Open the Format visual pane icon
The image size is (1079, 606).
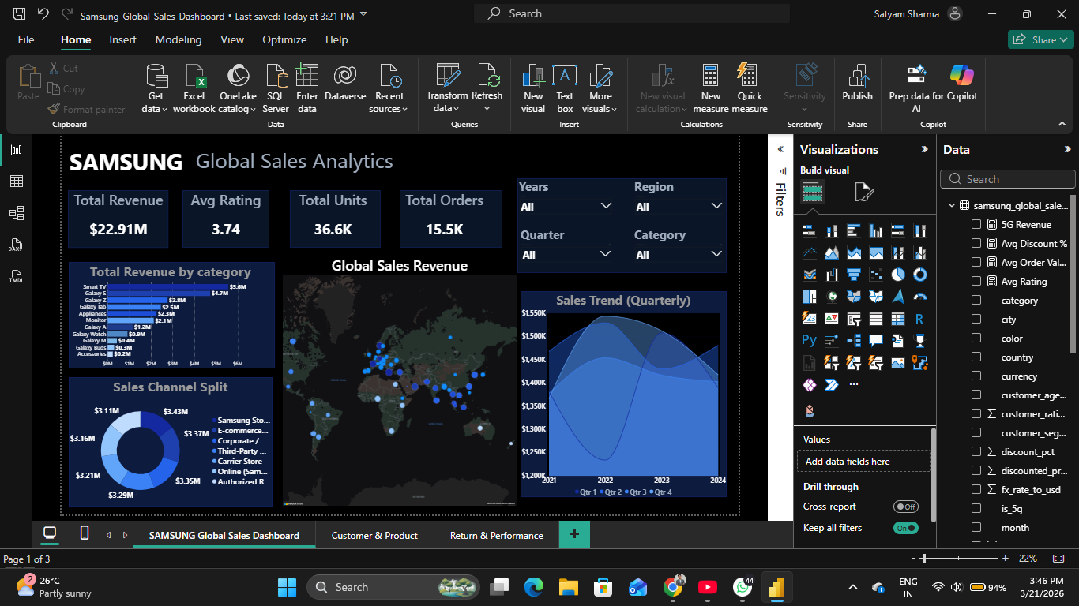[864, 192]
